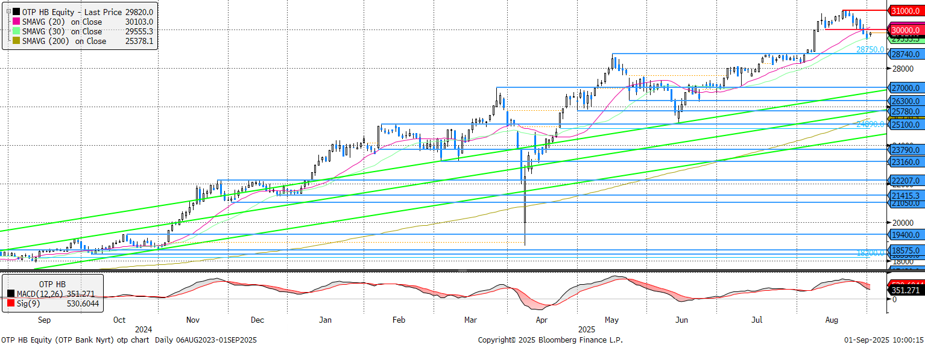Click the black OTP HB Equity swatch
This screenshot has height=345, width=925.
pos(16,11)
